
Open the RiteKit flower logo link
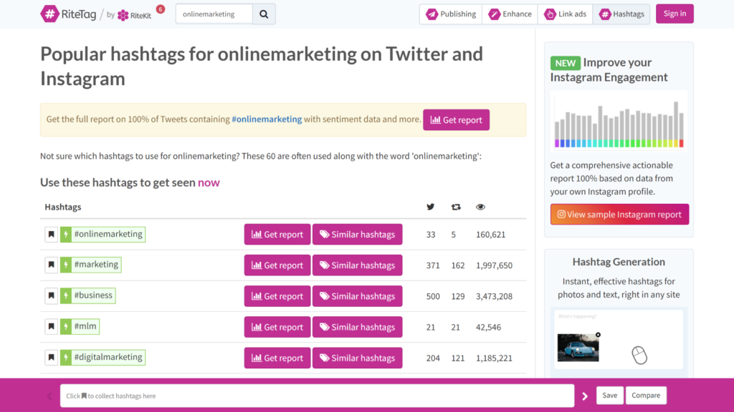tap(134, 15)
